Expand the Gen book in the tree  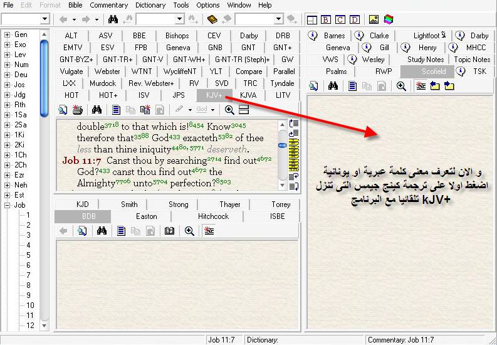coord(7,34)
